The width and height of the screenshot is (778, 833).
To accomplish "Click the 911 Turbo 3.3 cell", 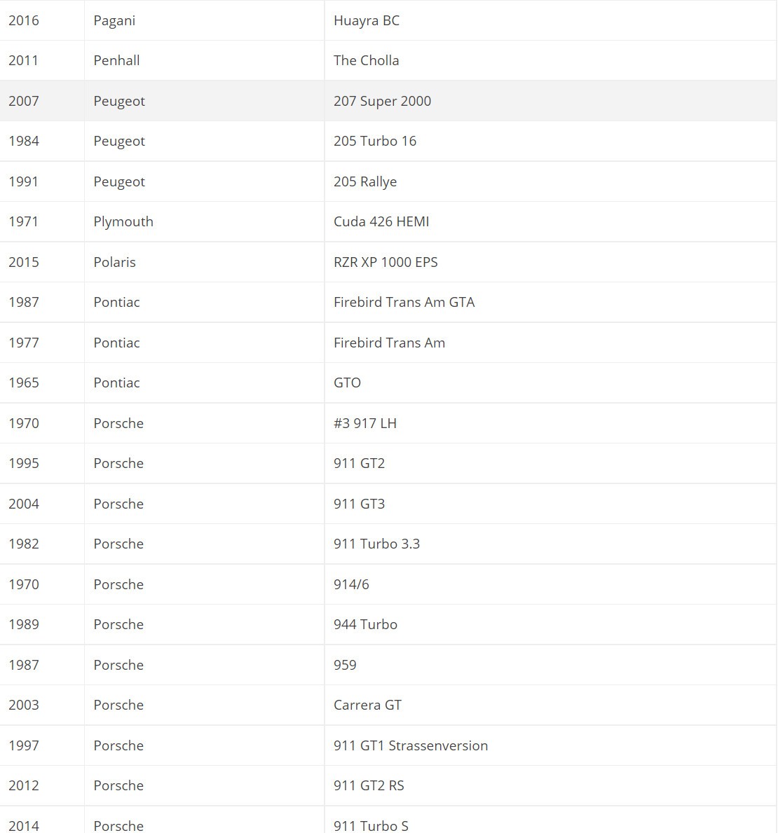I will coord(376,544).
